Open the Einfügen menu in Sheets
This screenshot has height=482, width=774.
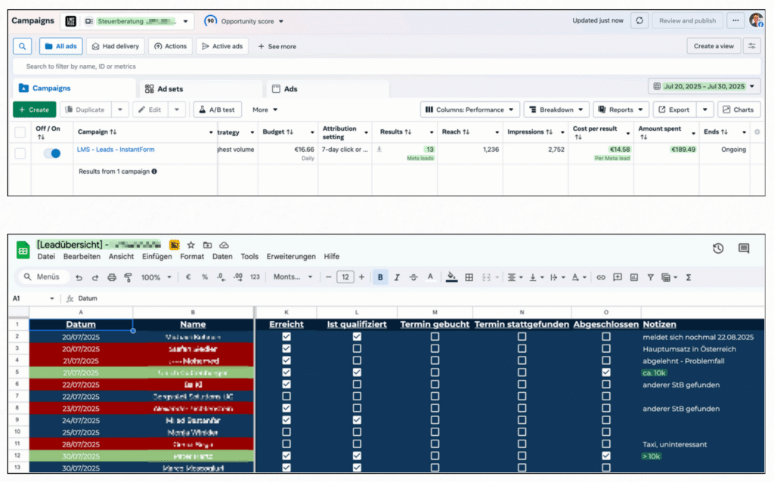pyautogui.click(x=156, y=257)
